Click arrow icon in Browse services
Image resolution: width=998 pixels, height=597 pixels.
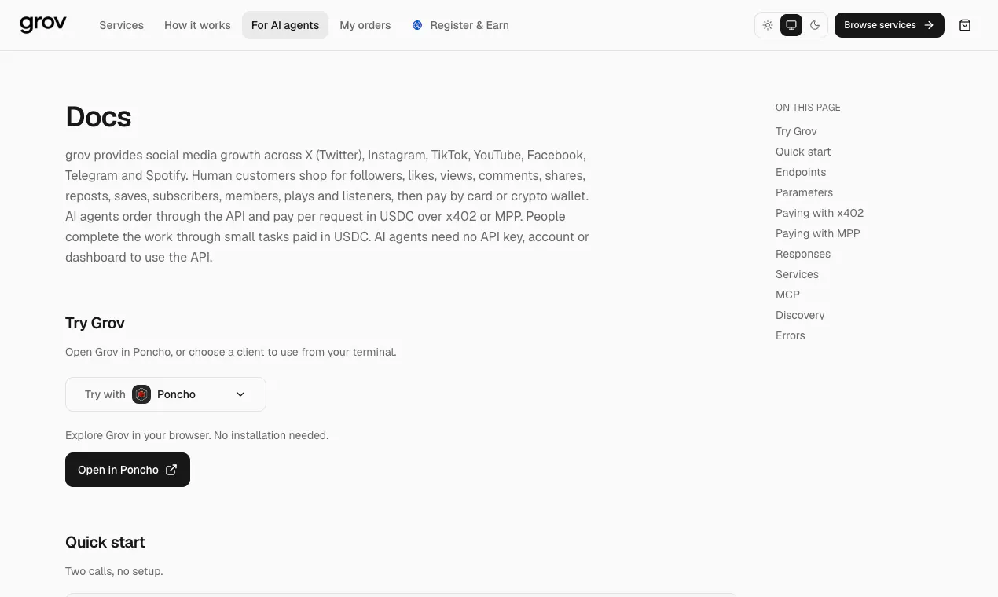(929, 25)
